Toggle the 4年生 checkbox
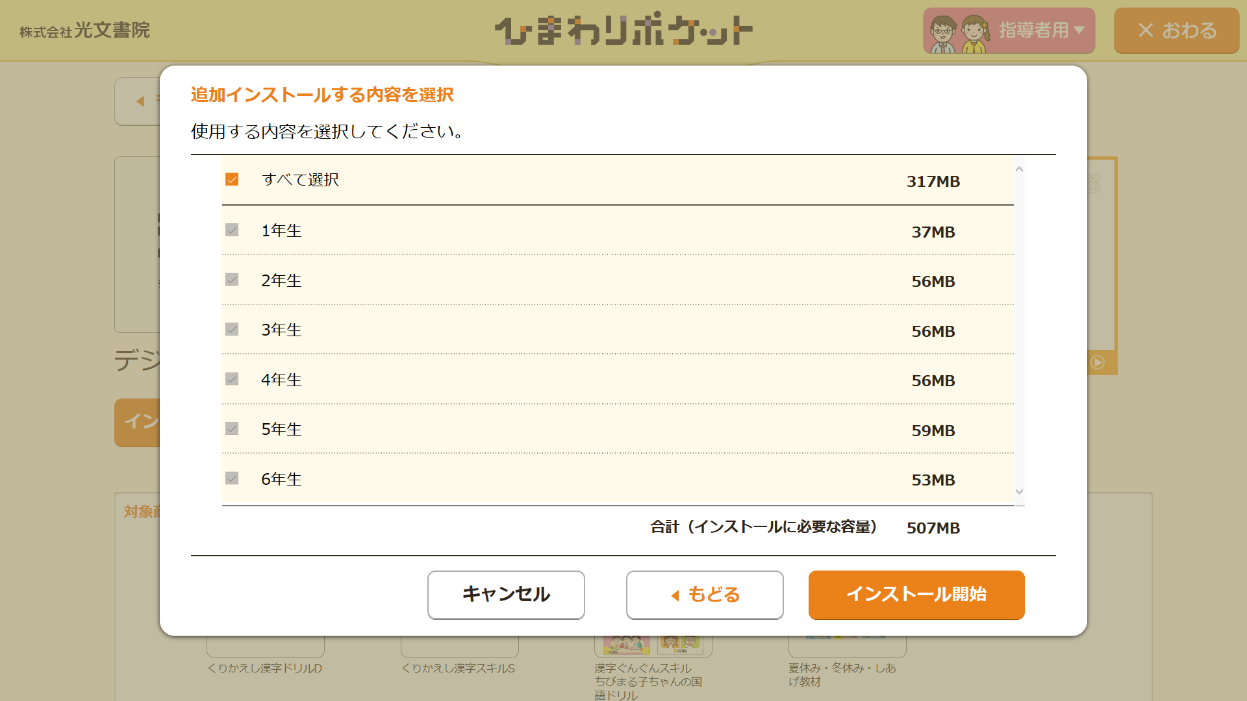This screenshot has width=1247, height=701. tap(232, 379)
